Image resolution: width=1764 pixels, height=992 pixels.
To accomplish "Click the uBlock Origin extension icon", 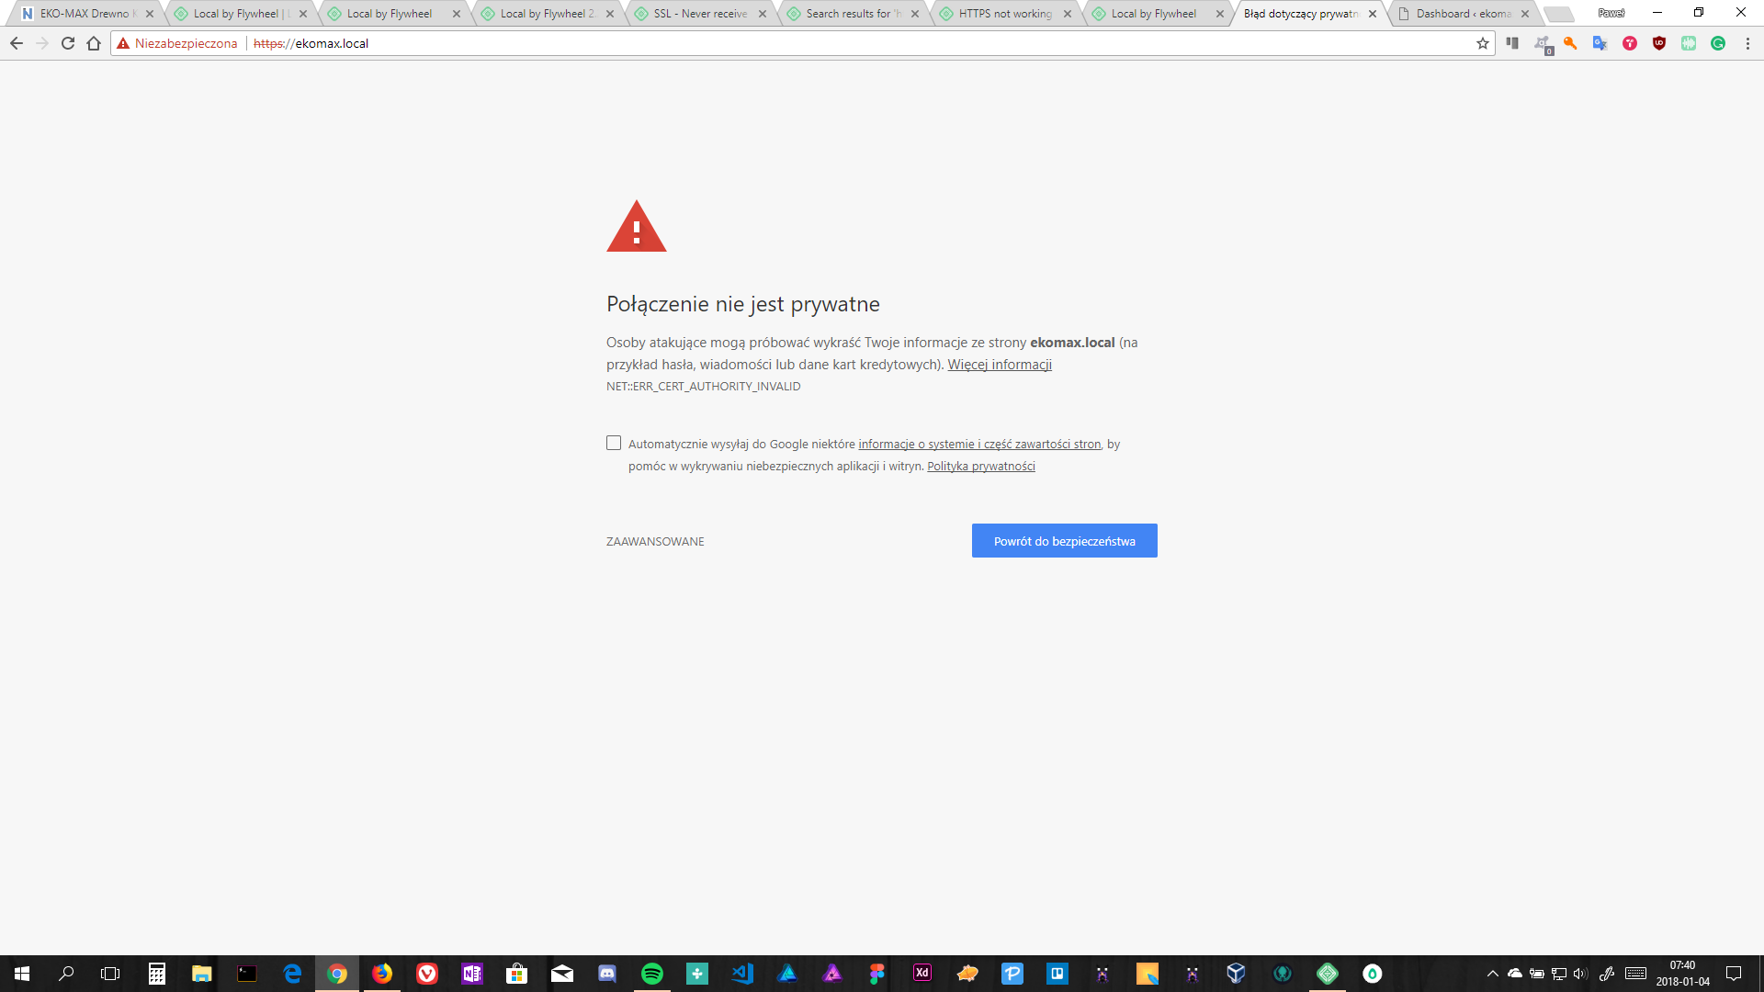I will pyautogui.click(x=1659, y=43).
